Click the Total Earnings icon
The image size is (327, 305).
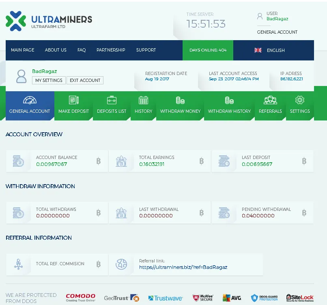click(x=121, y=161)
